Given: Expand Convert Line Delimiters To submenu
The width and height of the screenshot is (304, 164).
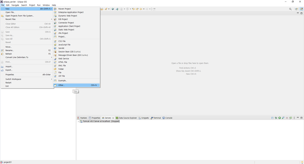Looking at the screenshot, I should tap(27, 57).
